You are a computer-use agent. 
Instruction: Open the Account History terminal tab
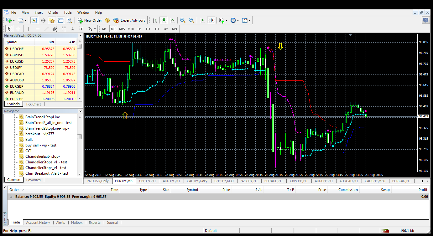38,223
